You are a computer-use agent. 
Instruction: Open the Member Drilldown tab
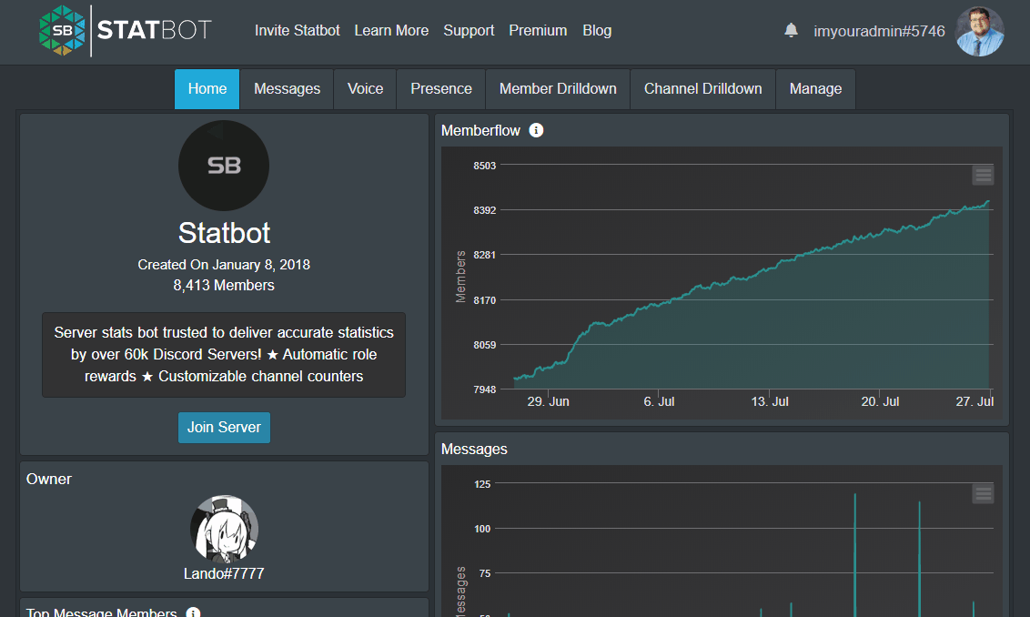558,88
